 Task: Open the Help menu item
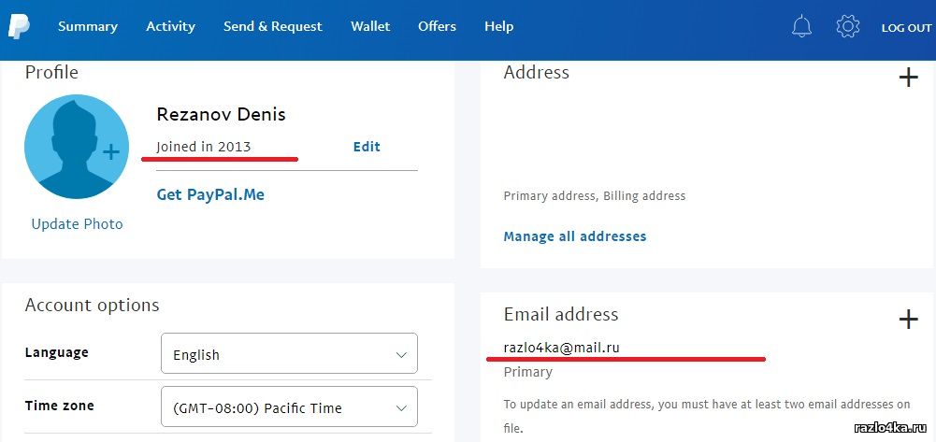tap(499, 27)
